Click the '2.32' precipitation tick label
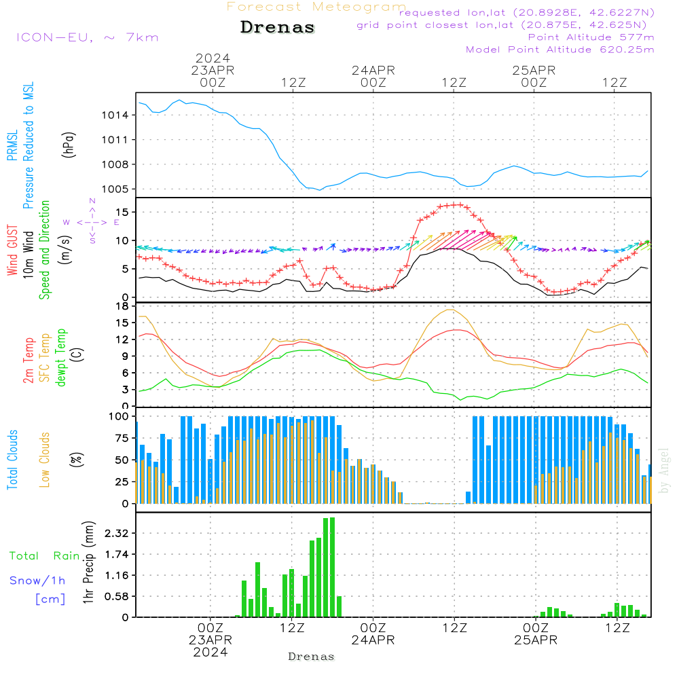 (117, 534)
